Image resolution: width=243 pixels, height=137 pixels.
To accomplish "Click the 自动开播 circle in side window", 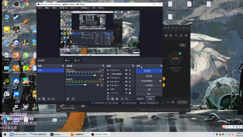I will pos(175,58).
